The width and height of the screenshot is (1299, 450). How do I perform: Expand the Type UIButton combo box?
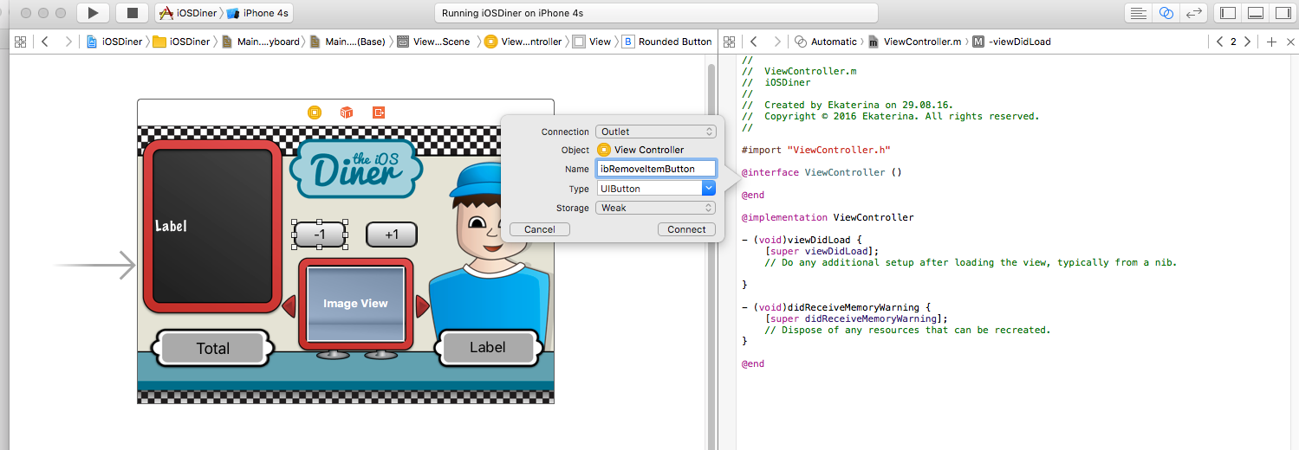click(x=708, y=189)
